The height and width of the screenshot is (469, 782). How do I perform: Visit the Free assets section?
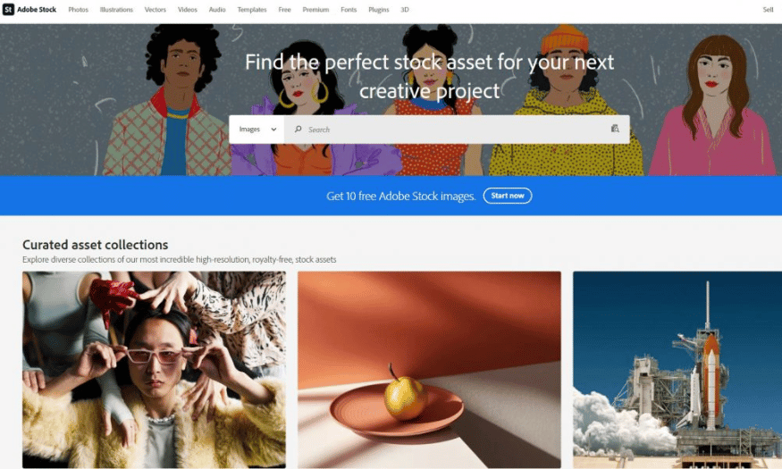[284, 10]
